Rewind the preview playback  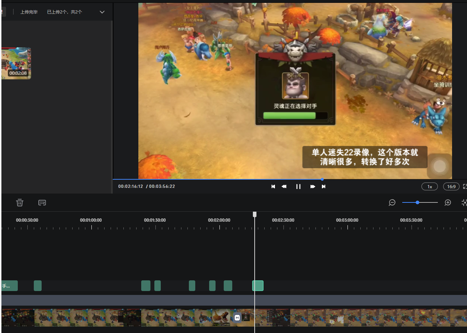click(x=284, y=186)
